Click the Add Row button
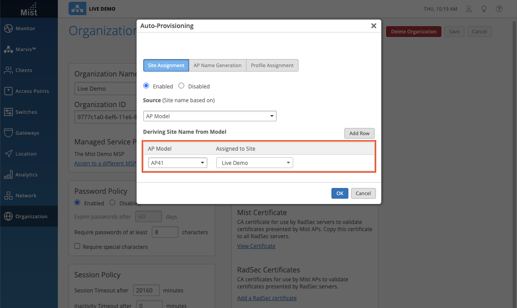Screen dimensions: 517x308 359,133
